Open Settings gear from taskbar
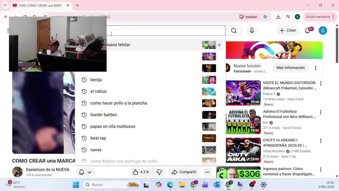This screenshot has height=191, width=339. click(x=263, y=185)
